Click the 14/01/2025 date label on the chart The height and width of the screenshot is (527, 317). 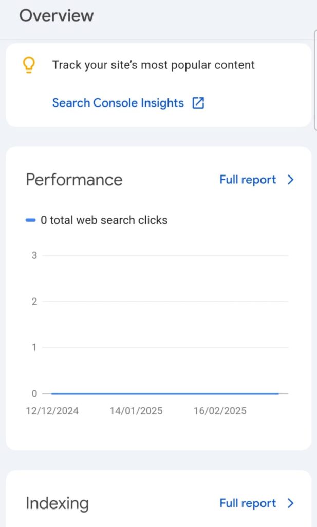136,411
